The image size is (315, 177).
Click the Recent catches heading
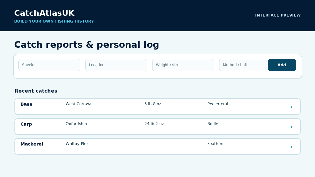click(36, 91)
